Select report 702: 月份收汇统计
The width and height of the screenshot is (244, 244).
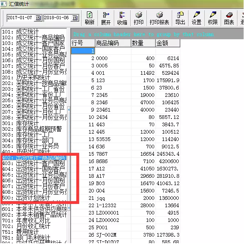(26, 226)
